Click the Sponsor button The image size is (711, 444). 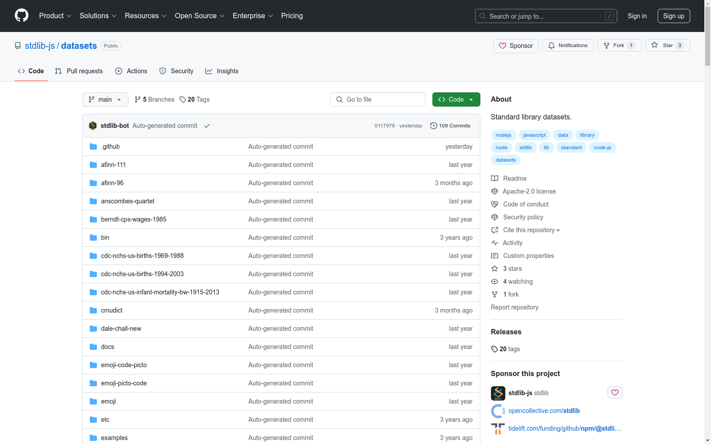coord(516,46)
